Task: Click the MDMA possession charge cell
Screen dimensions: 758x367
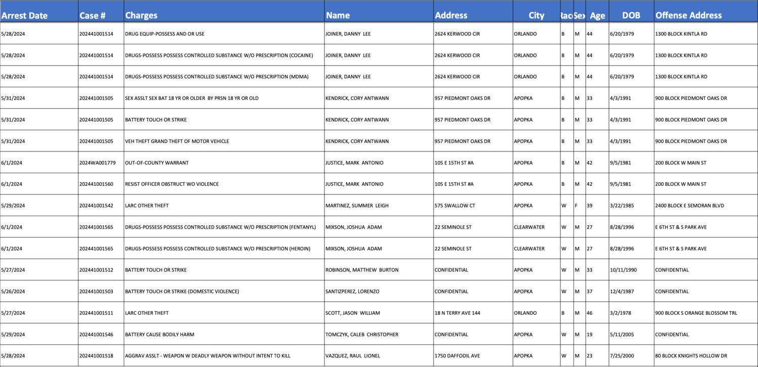Action: (x=224, y=77)
